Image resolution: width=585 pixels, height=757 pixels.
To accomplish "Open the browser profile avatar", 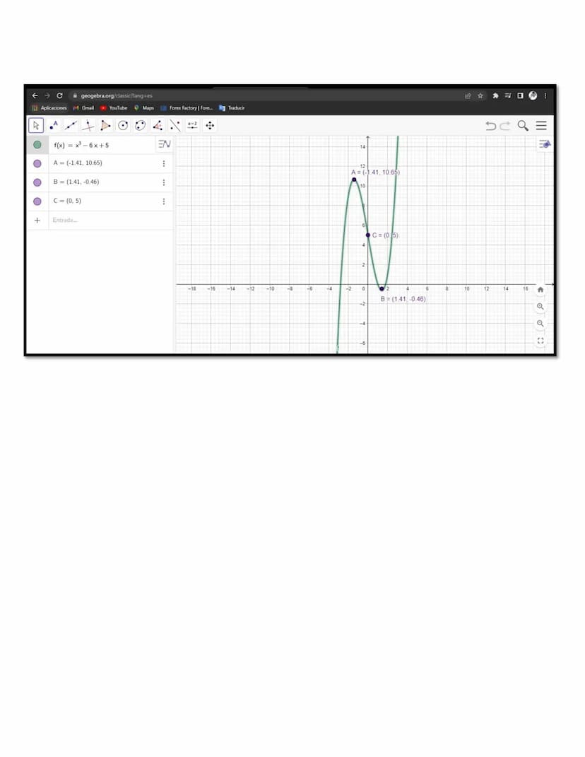I will coord(533,95).
